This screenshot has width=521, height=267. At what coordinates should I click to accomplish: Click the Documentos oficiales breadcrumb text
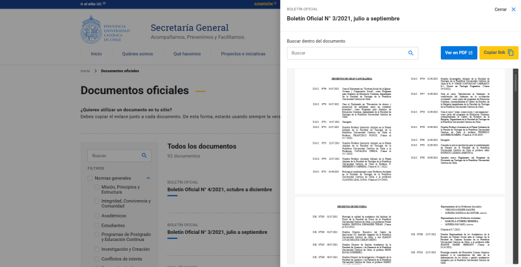120,71
